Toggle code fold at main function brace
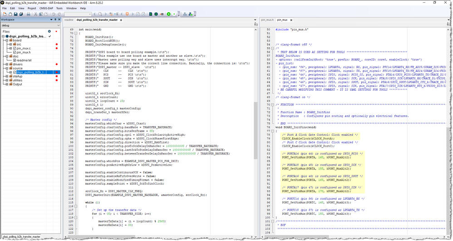The width and height of the screenshot is (453, 241). pyautogui.click(x=75, y=33)
